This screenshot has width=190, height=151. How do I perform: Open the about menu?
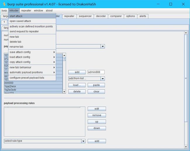click(x=49, y=11)
